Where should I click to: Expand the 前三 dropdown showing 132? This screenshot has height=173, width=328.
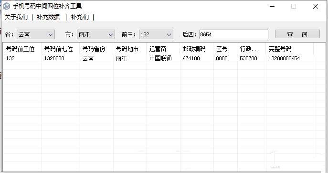pos(156,34)
